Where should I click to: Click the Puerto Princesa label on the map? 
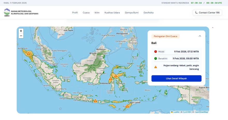click(108, 35)
